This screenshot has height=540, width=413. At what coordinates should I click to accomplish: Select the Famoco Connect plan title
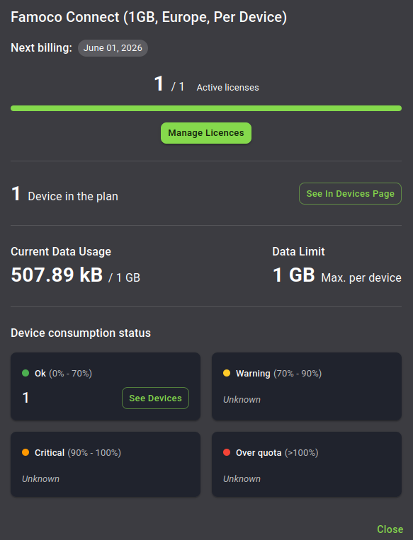[149, 17]
